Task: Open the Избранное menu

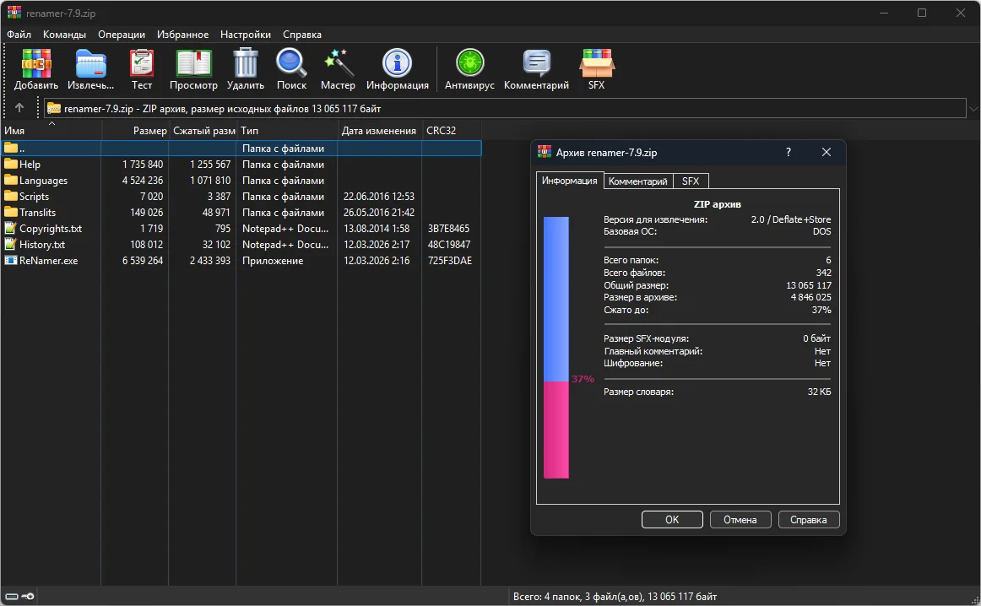Action: pyautogui.click(x=182, y=35)
